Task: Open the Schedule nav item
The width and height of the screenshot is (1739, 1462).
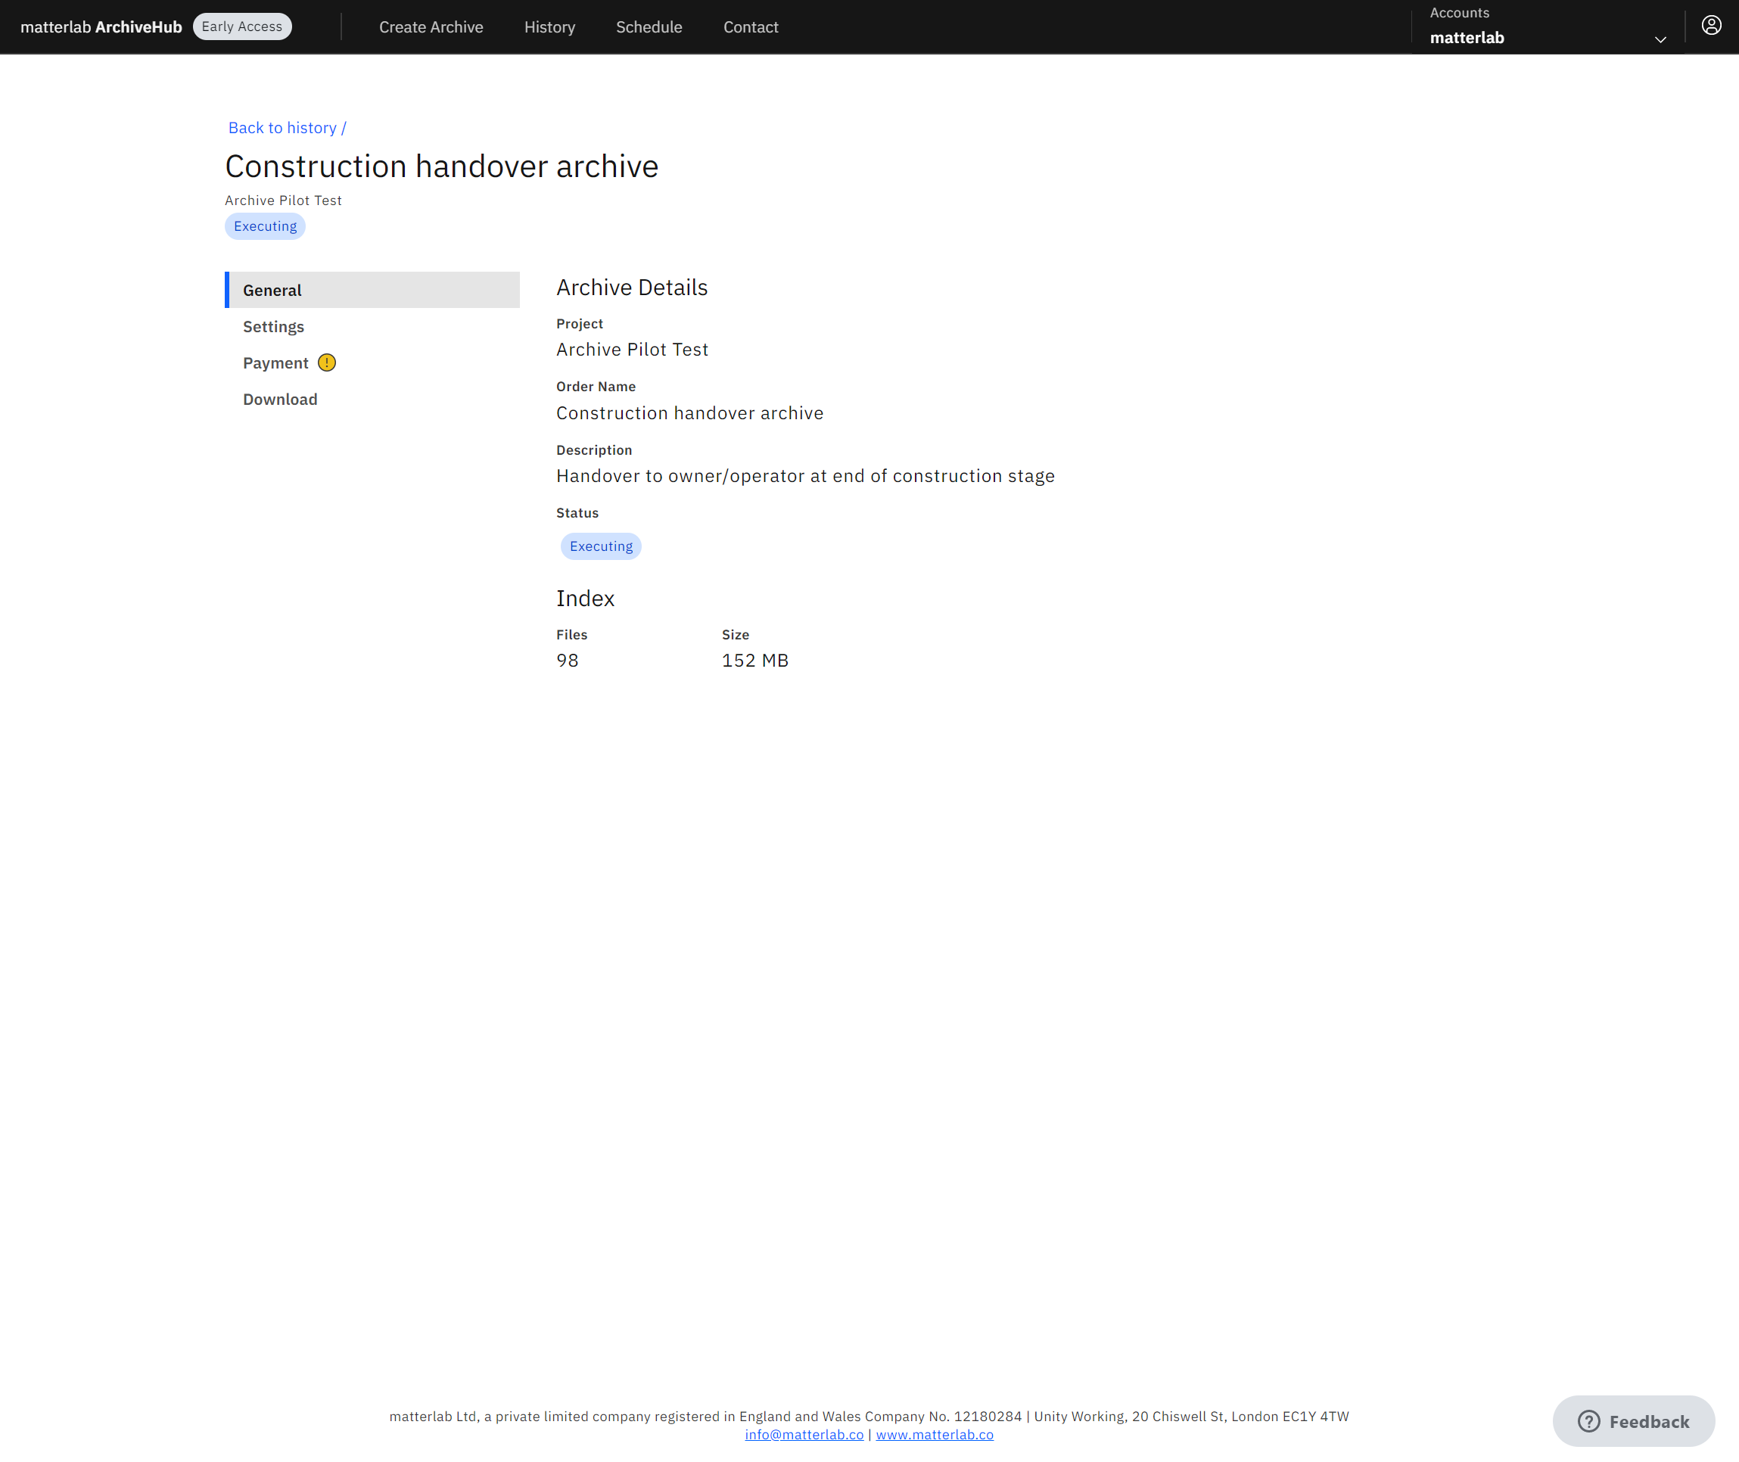Action: (x=649, y=26)
